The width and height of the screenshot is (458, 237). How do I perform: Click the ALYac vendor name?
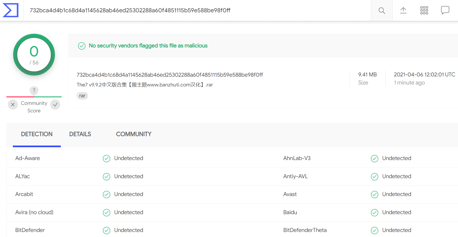tap(23, 176)
